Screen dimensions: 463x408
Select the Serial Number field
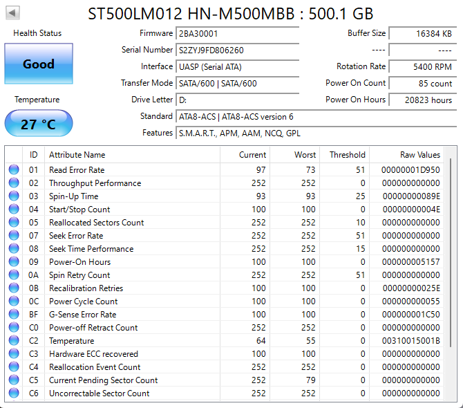tap(238, 50)
